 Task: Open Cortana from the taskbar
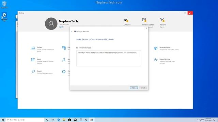click(x=47, y=120)
